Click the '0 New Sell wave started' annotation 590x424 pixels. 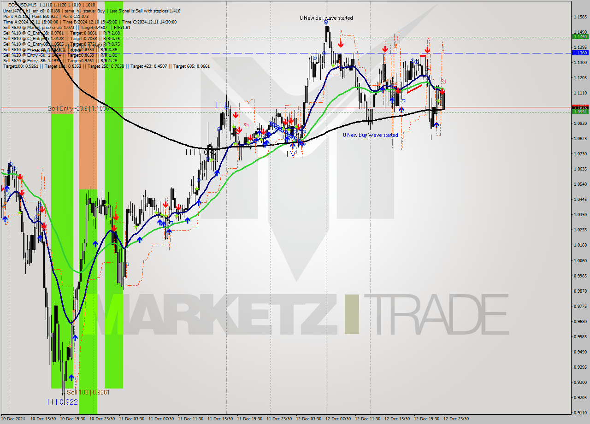(326, 18)
